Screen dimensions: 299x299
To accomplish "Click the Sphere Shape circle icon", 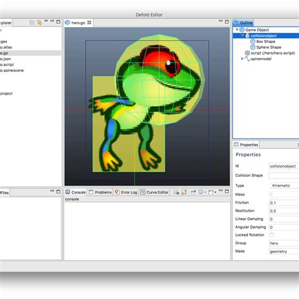I will click(253, 47).
